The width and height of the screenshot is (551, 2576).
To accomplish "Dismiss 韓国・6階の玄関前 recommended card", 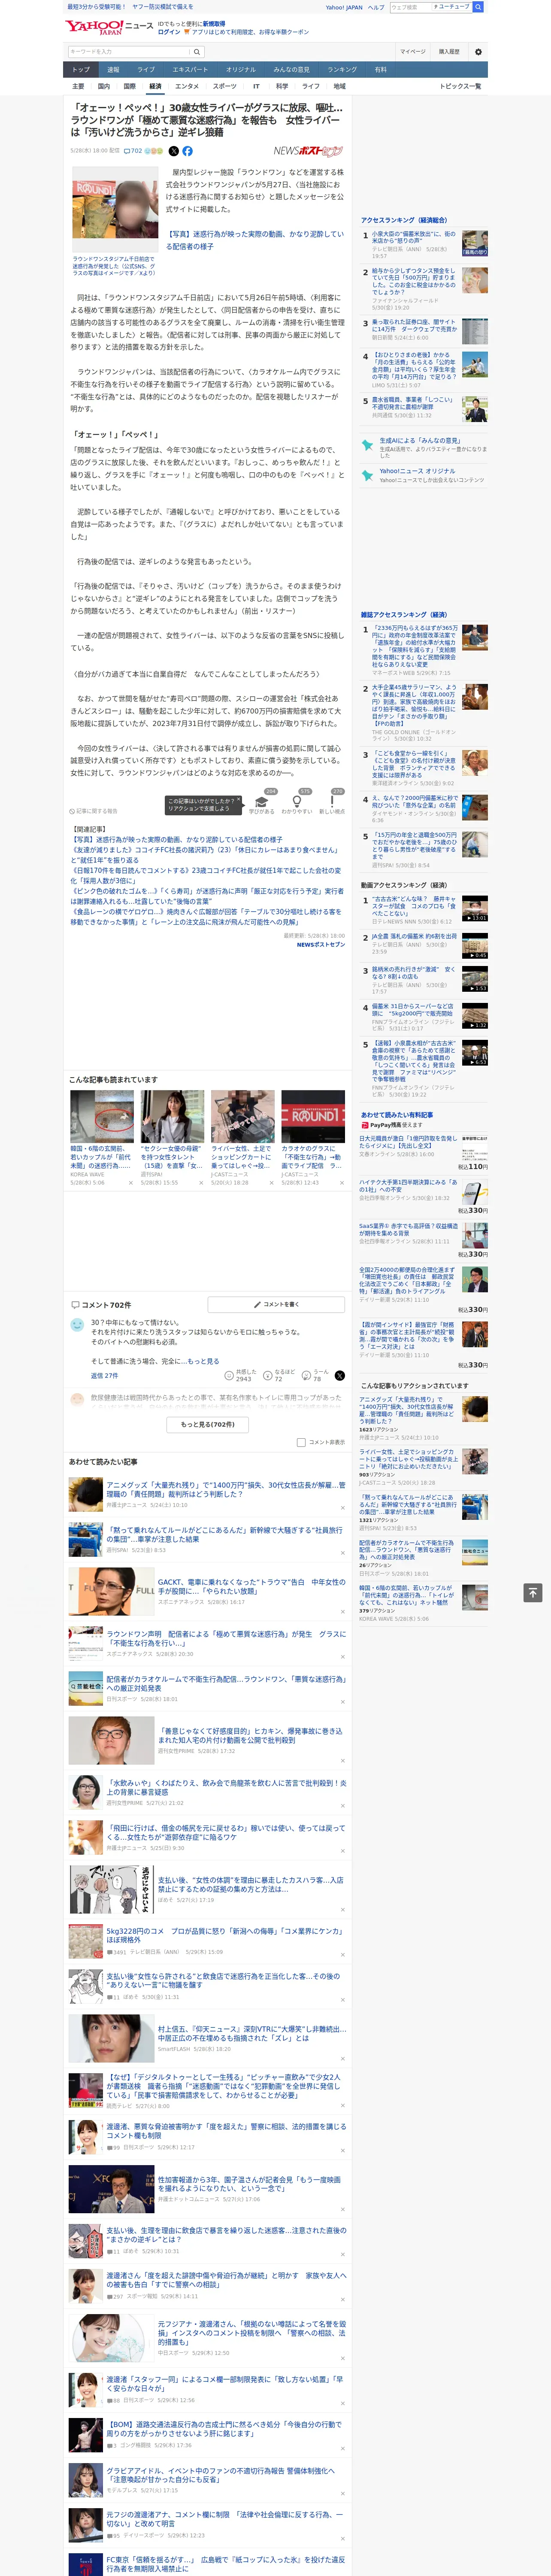I will pos(130,1183).
